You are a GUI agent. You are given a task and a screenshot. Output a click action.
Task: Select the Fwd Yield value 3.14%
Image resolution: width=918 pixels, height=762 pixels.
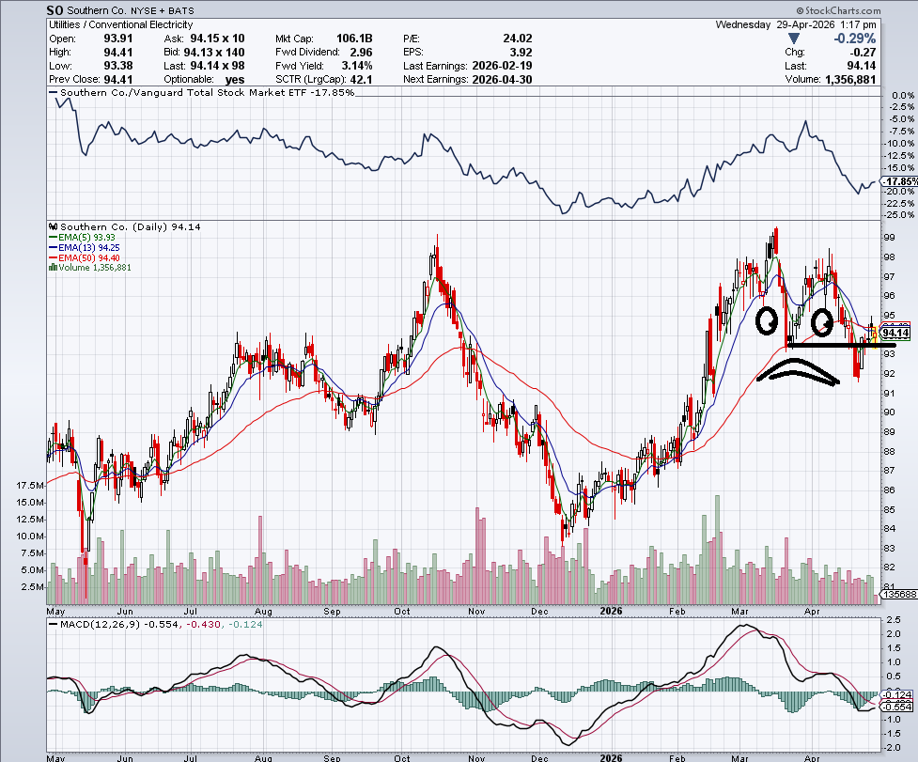357,66
